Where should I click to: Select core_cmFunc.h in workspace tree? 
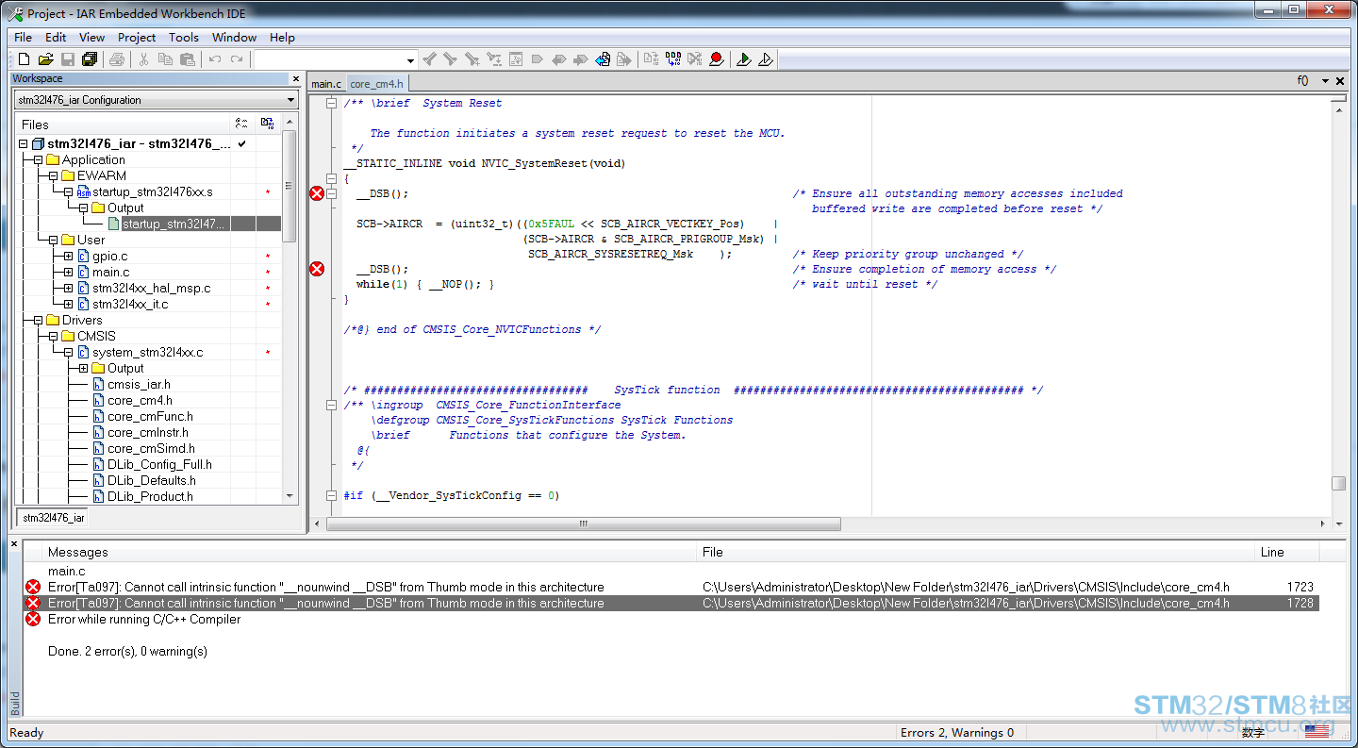click(x=150, y=416)
